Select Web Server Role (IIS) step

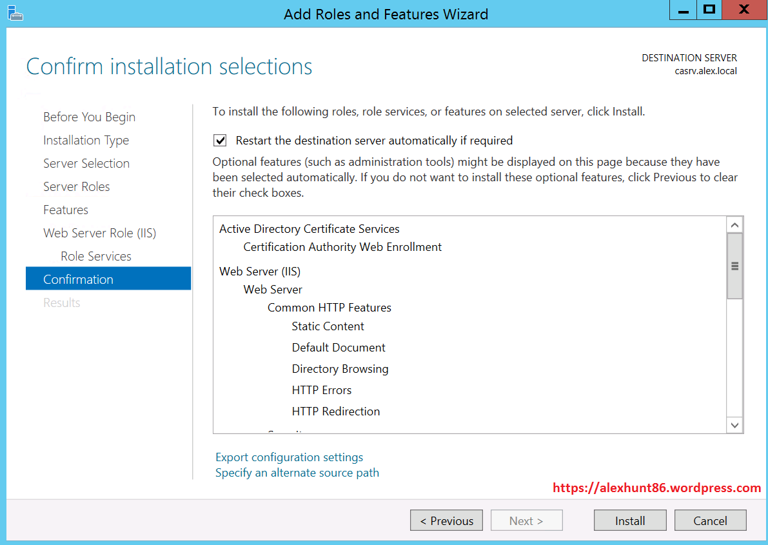pyautogui.click(x=99, y=233)
